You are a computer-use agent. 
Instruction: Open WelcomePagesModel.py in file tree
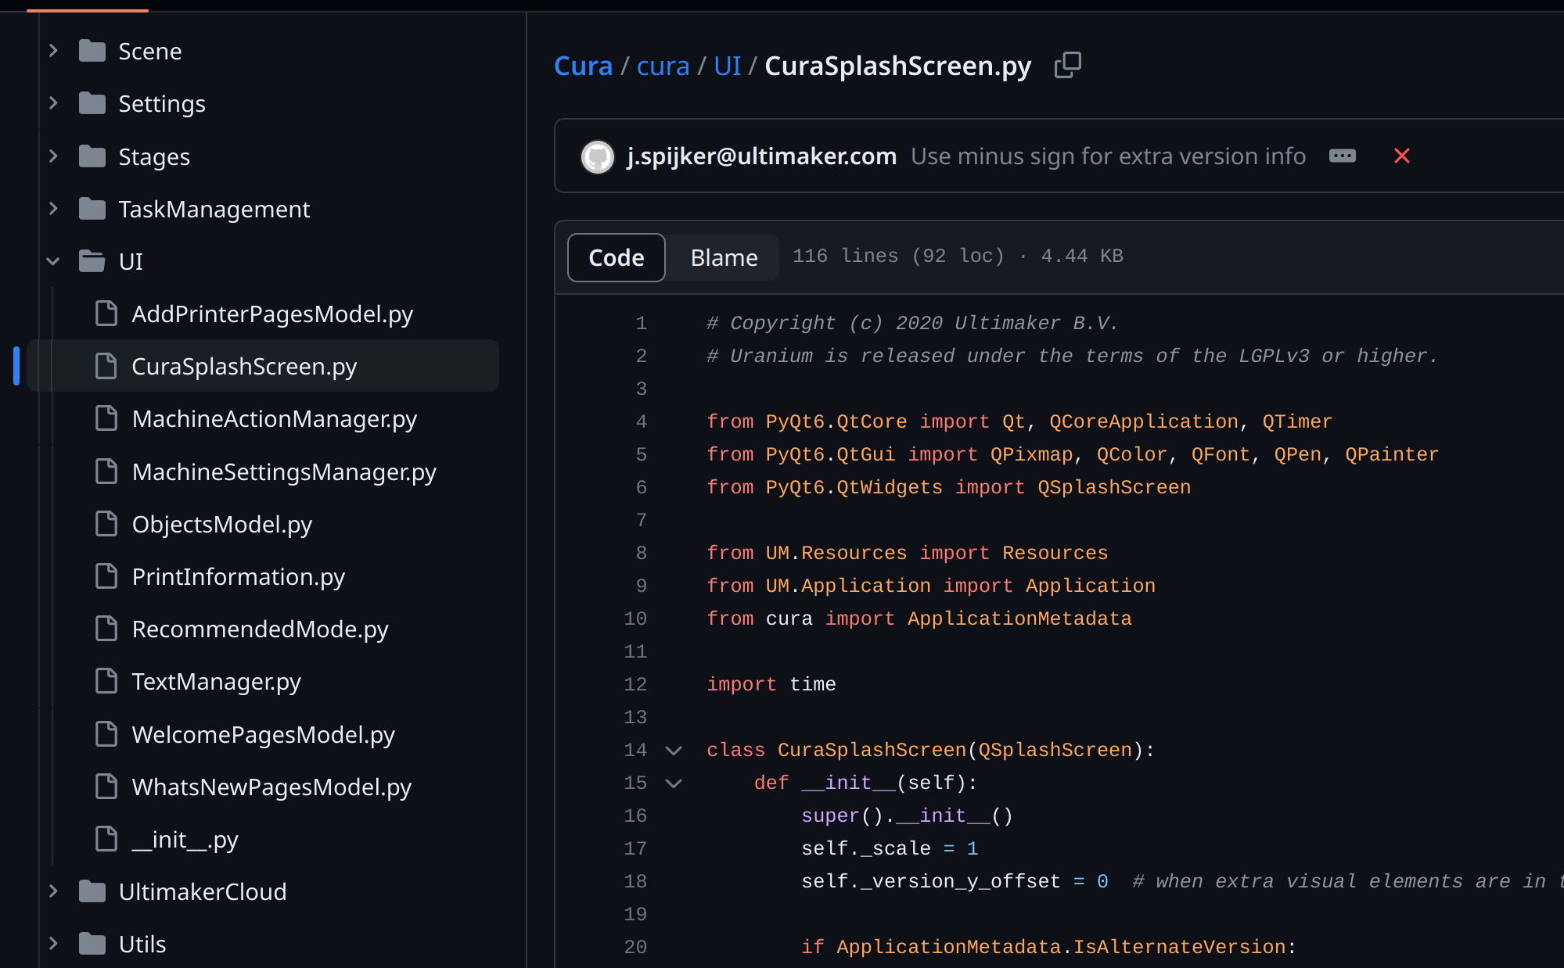click(264, 734)
